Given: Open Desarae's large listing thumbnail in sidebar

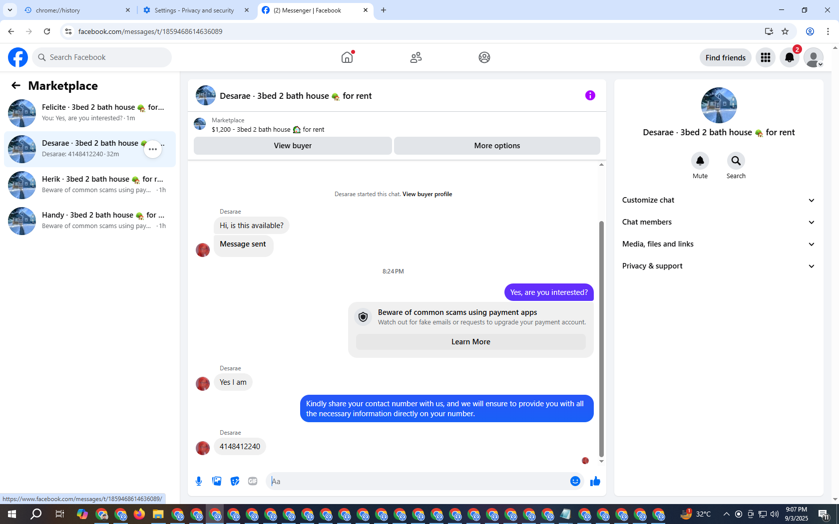Looking at the screenshot, I should [719, 105].
